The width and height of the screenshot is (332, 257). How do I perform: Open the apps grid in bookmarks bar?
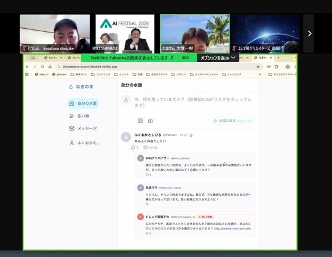(27, 74)
